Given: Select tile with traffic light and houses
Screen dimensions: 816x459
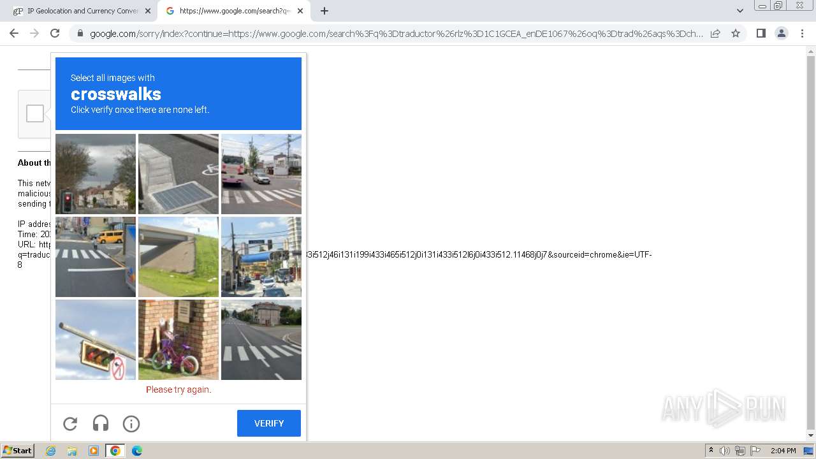Looking at the screenshot, I should (96, 174).
